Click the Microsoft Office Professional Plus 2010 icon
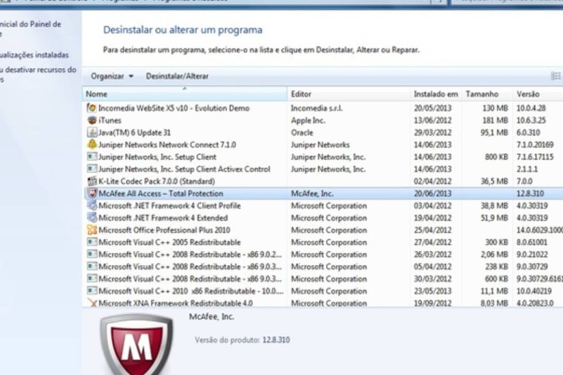Screen dimensions: 563x375 coord(92,230)
